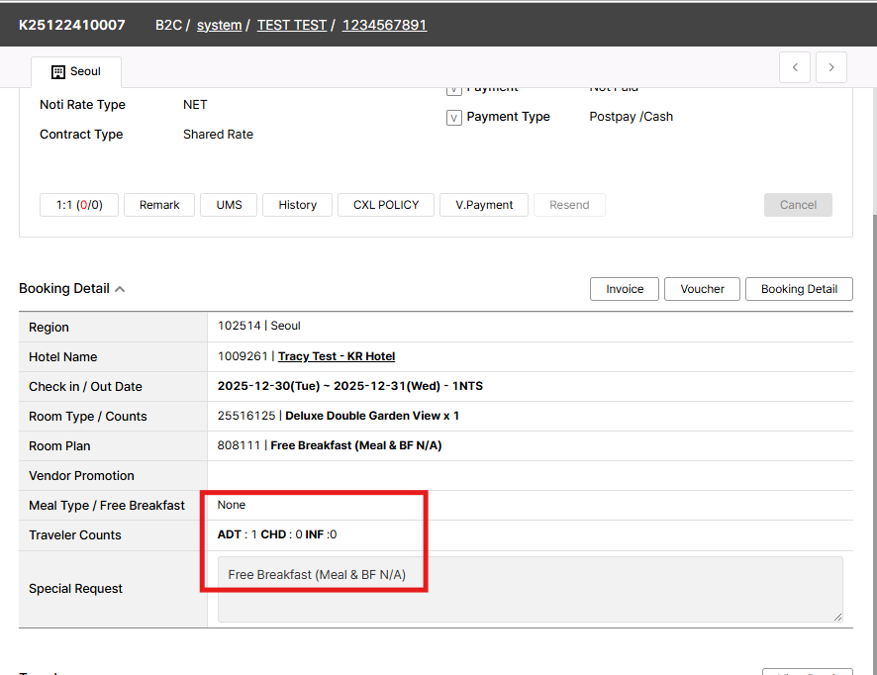Open the CXL POLICY details
877x675 pixels.
(385, 205)
